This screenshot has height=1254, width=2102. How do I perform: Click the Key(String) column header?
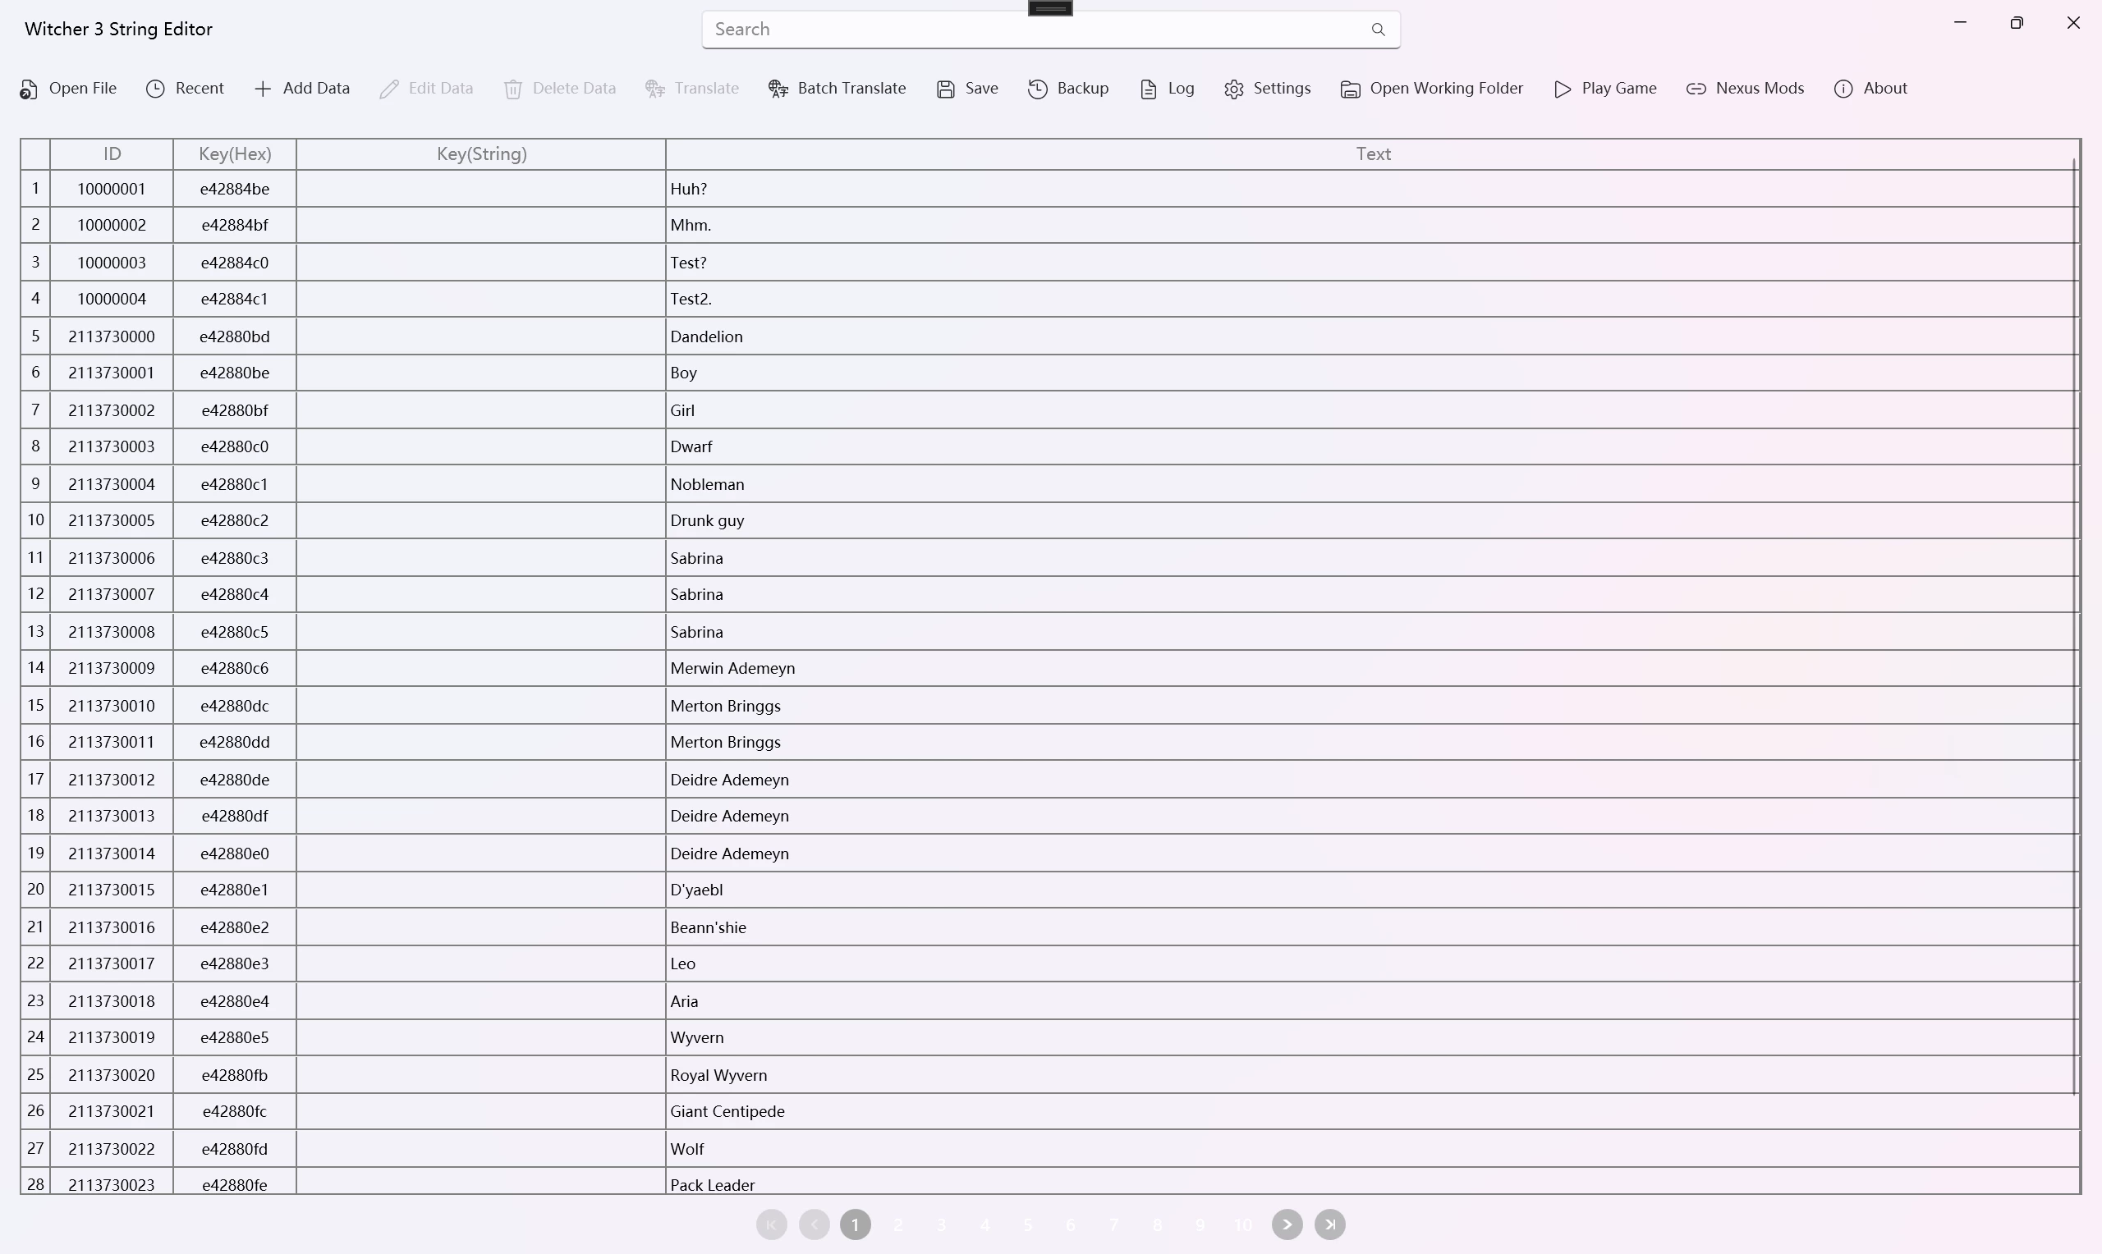481,153
